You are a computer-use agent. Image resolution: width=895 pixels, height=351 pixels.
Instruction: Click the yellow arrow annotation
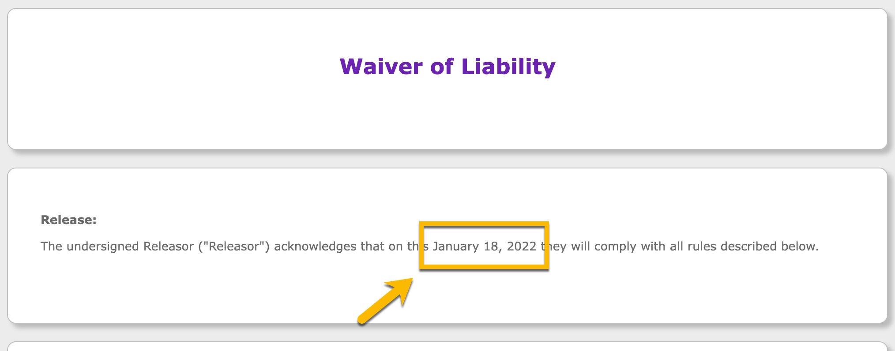coord(386,301)
